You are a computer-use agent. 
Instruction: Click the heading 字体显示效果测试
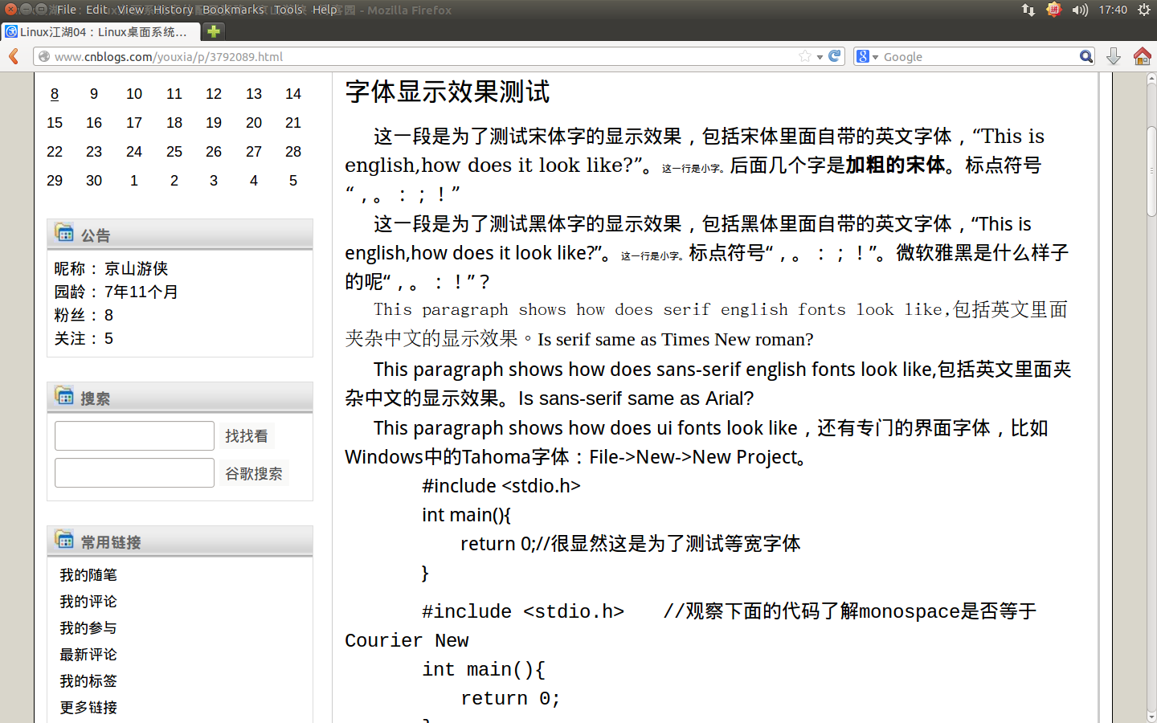[448, 92]
